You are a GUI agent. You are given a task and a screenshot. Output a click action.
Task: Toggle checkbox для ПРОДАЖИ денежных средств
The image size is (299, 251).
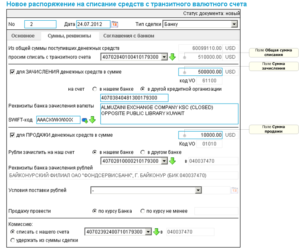click(12, 135)
